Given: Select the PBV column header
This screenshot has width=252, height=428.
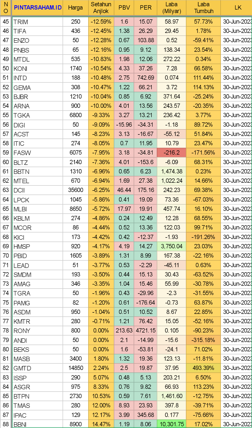Looking at the screenshot, I should point(124,8).
